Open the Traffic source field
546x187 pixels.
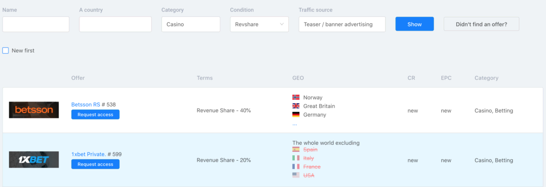pos(342,24)
